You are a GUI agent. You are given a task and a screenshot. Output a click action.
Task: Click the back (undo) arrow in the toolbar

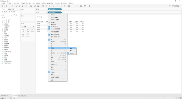point(6,6)
